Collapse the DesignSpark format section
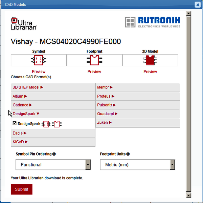Viewport: 203px width, 203px height. click(53, 114)
